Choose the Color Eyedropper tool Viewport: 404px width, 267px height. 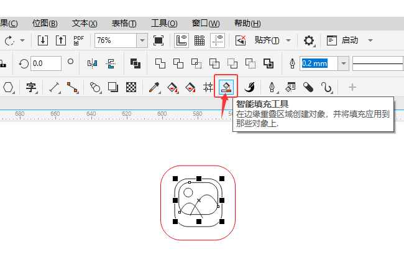coord(154,87)
